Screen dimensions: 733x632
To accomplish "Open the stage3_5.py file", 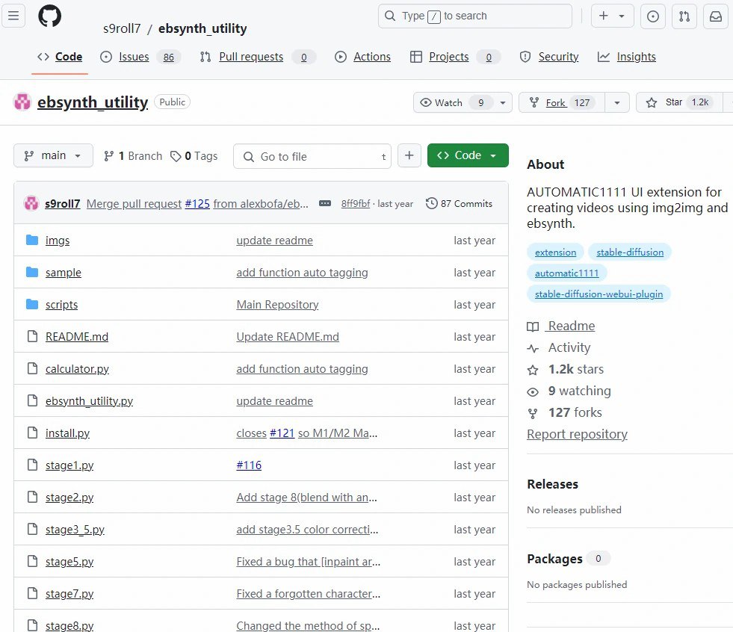I will (75, 530).
